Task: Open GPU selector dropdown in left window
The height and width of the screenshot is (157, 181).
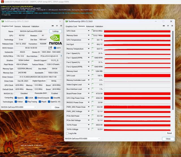Action: pyautogui.click(x=18, y=107)
